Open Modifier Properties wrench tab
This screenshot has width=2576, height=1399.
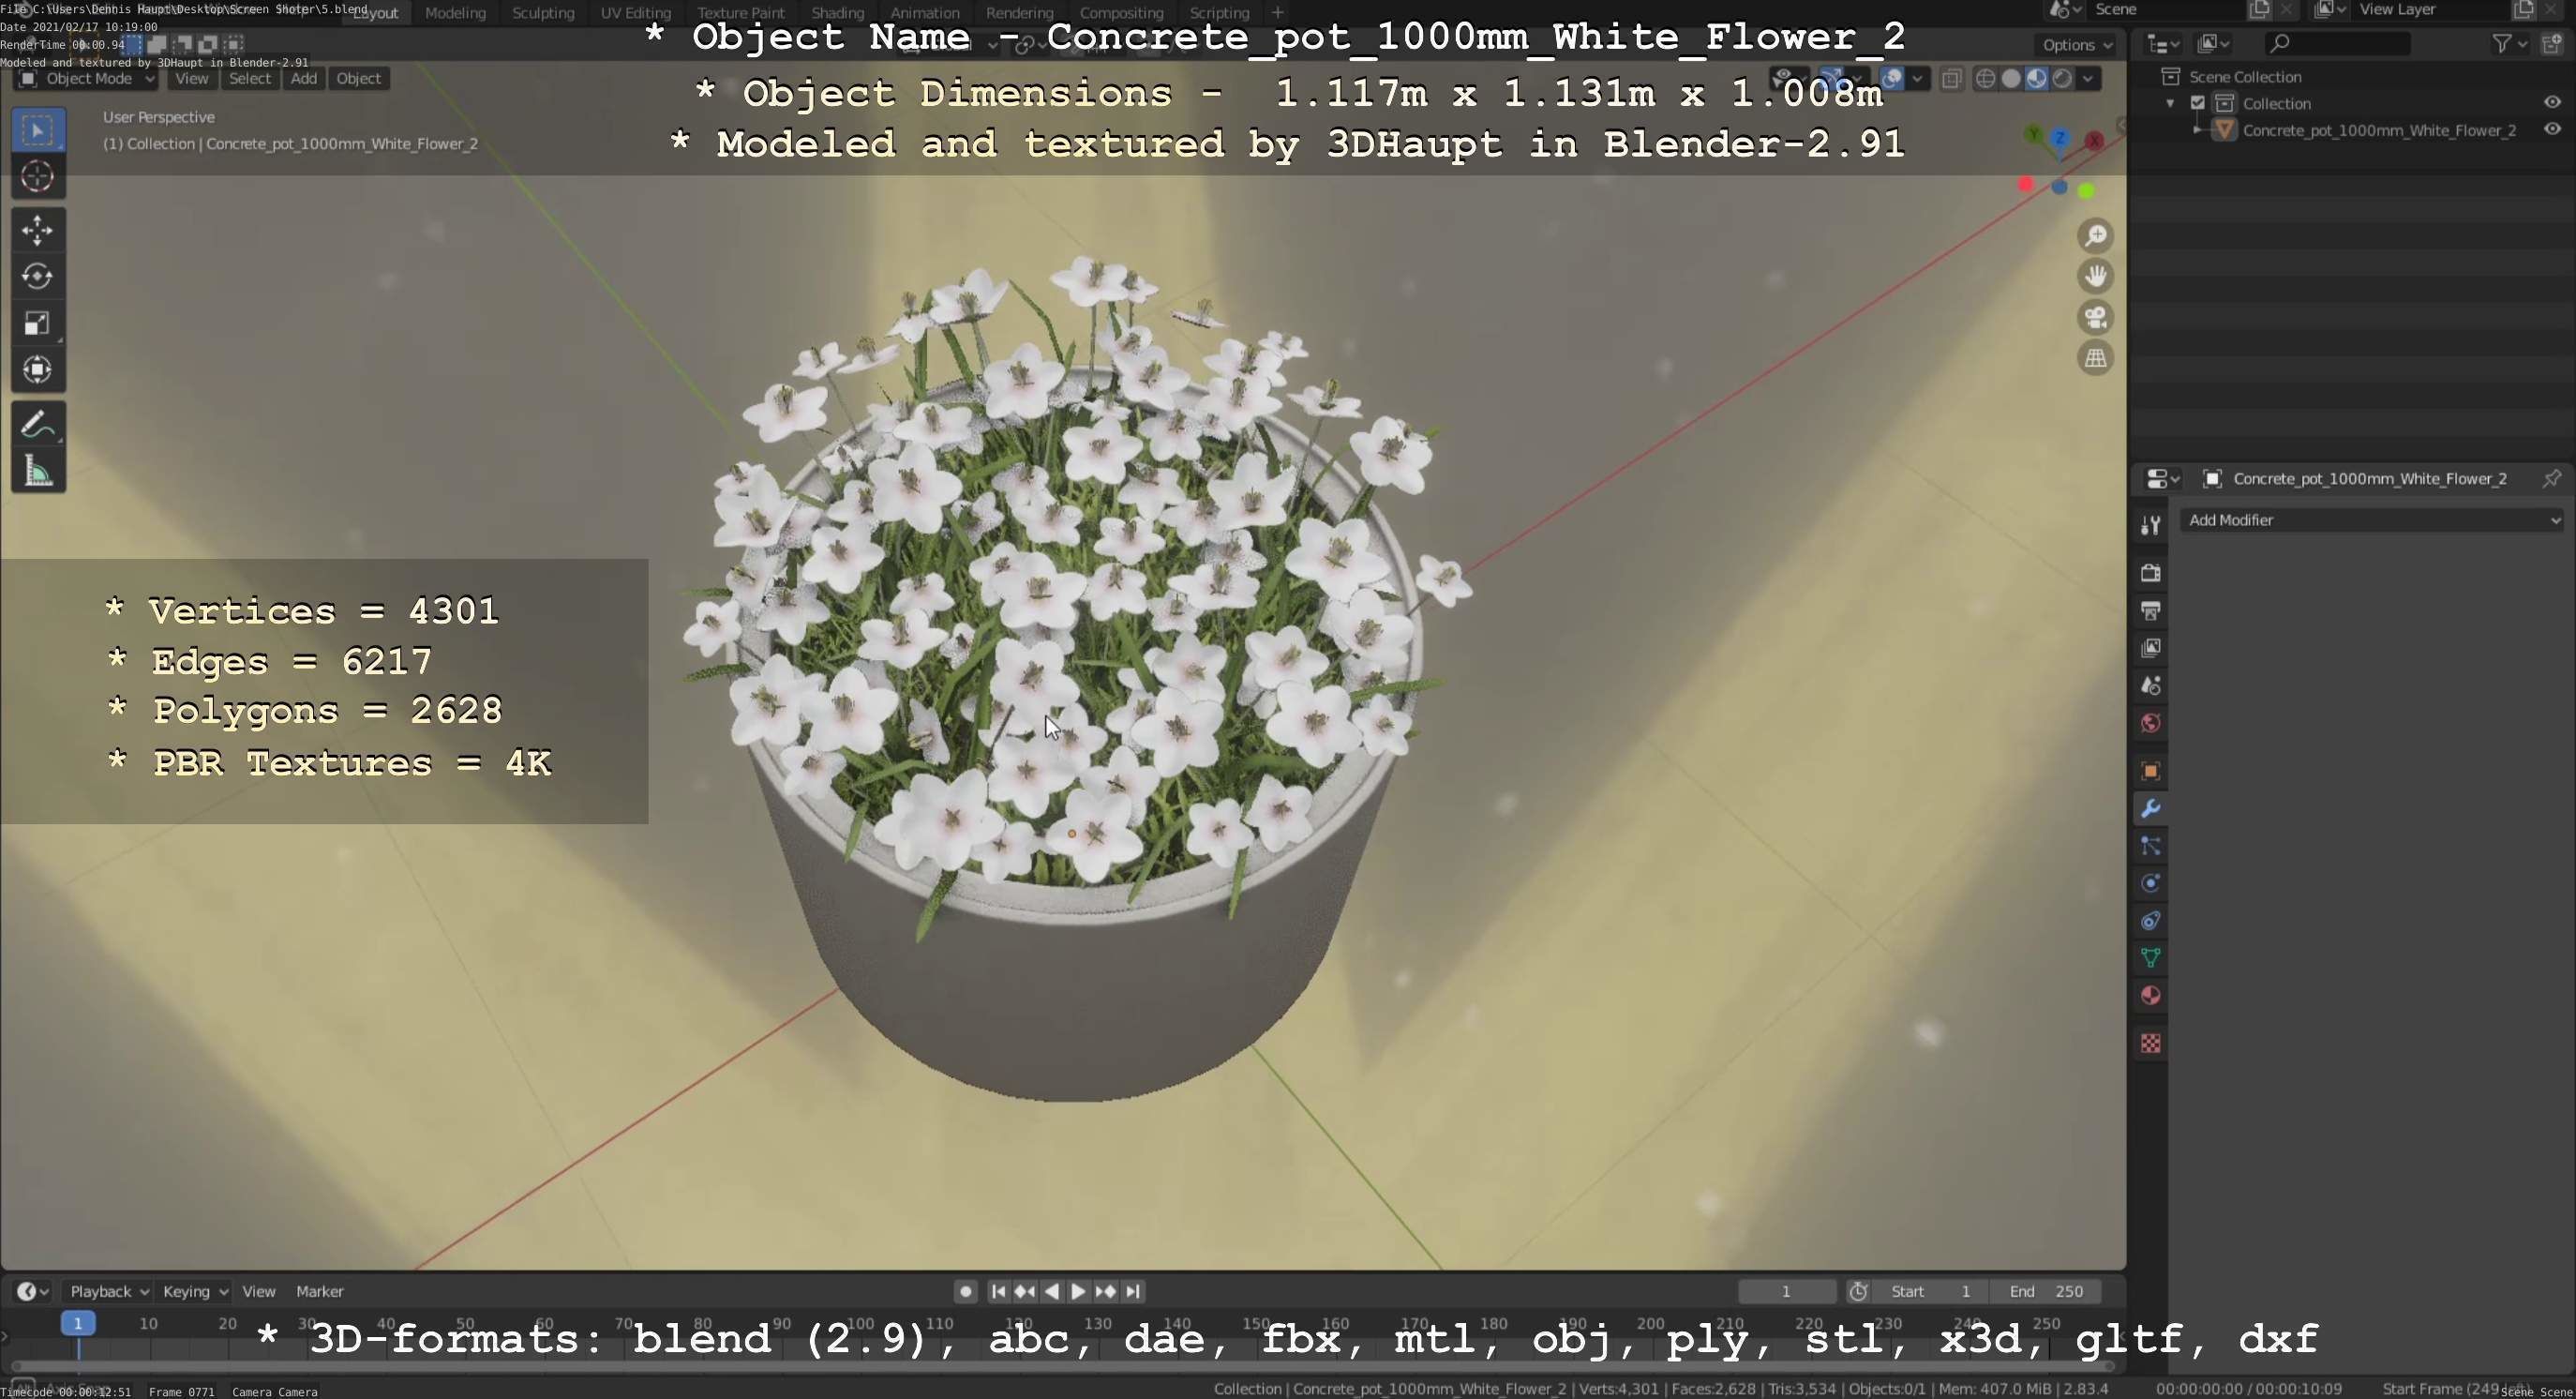point(2151,809)
